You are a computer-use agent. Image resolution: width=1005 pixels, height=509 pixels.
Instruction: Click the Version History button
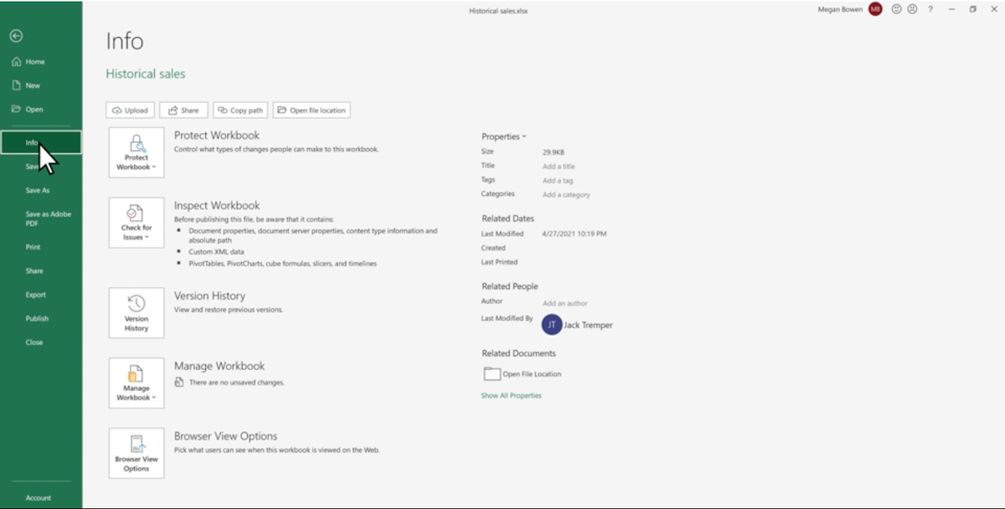coord(137,313)
